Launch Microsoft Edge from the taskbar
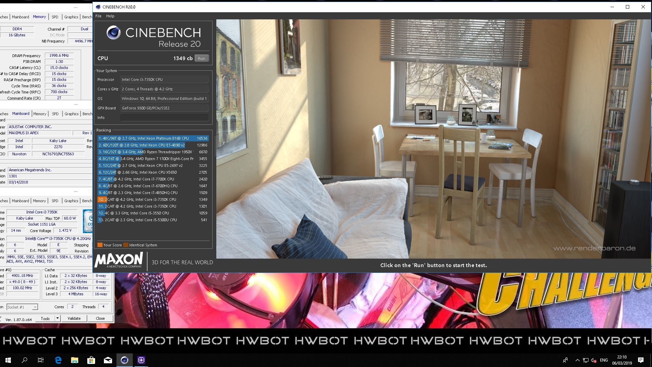This screenshot has width=652, height=367. click(58, 360)
